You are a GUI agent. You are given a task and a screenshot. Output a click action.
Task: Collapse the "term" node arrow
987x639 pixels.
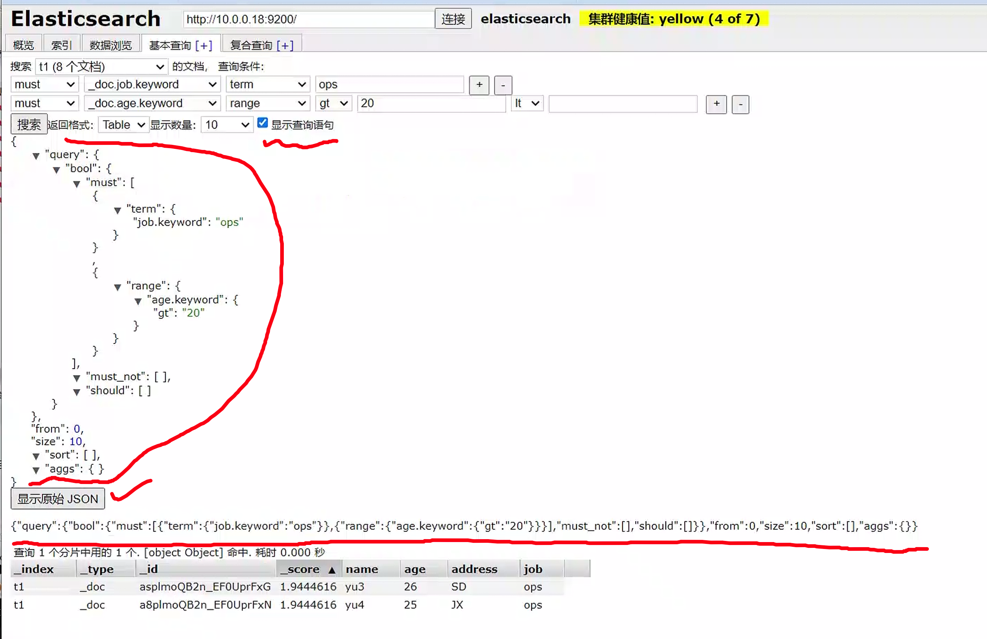click(117, 210)
